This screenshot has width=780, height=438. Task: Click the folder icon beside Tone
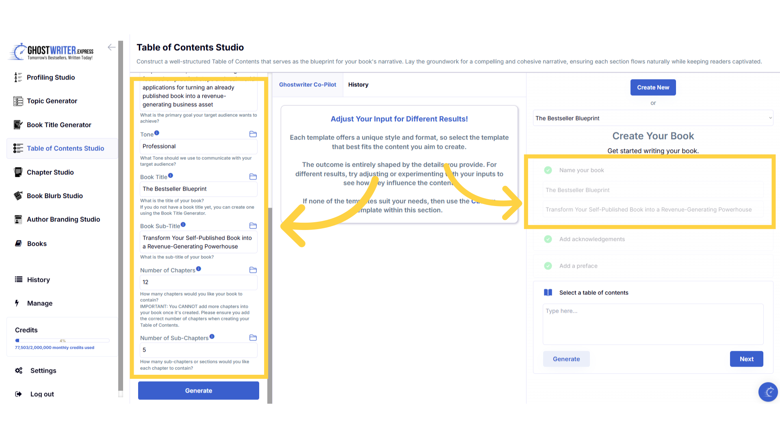(253, 134)
